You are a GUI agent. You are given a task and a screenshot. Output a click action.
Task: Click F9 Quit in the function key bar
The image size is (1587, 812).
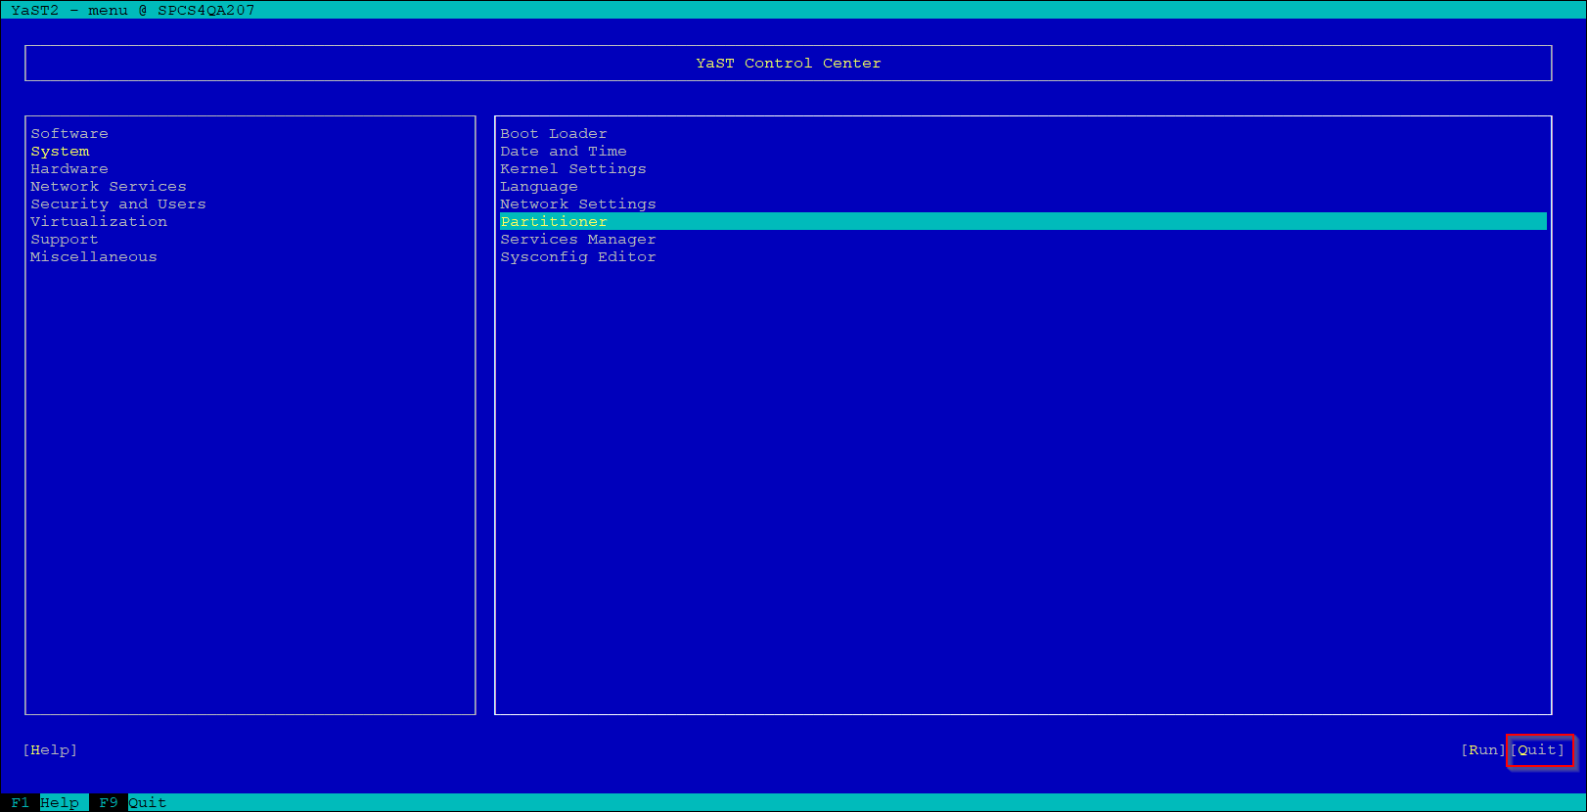tap(133, 803)
